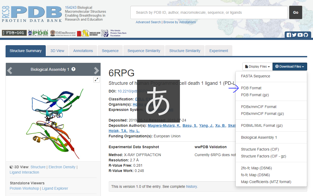Open the EMDataResource logo link
Viewport: 313px width, 196px height.
pos(63,33)
